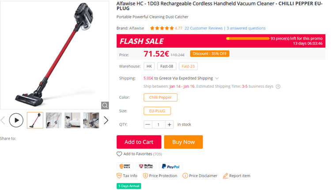Screen dimensions: 331x190
Task: Select Chilli Pepper color option
Action: (161, 97)
